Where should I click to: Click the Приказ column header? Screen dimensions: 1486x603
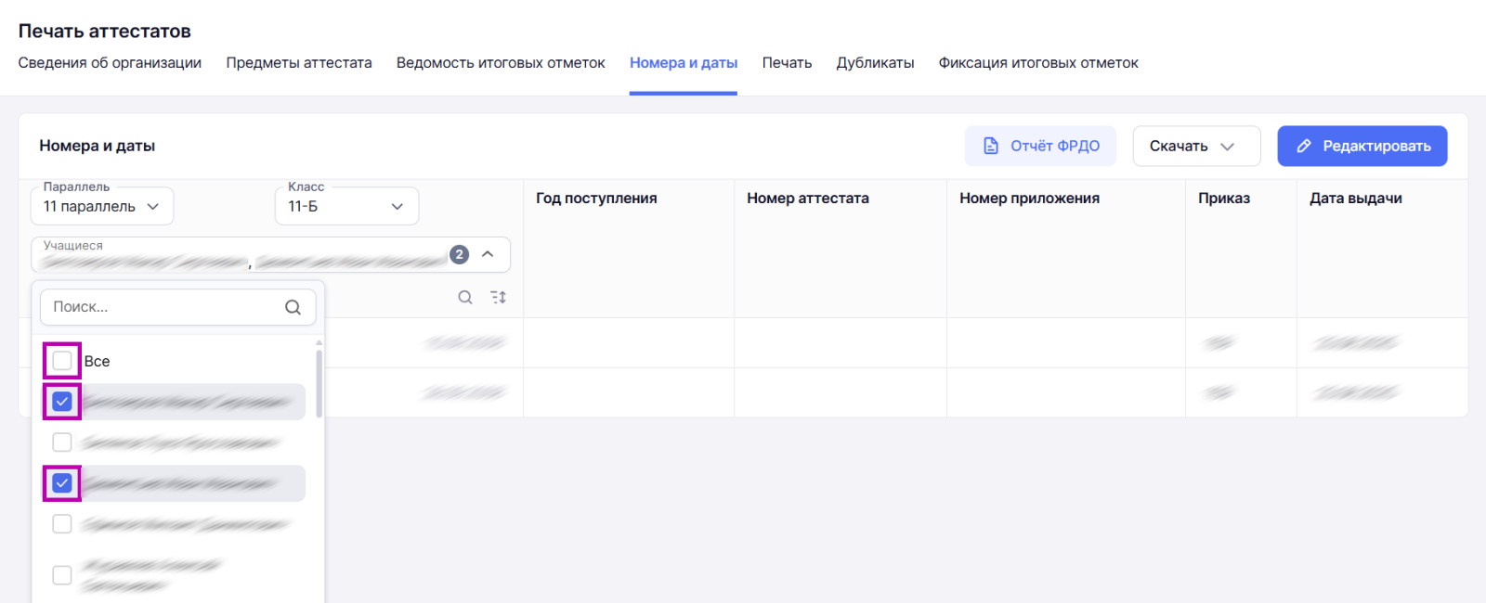coord(1224,199)
